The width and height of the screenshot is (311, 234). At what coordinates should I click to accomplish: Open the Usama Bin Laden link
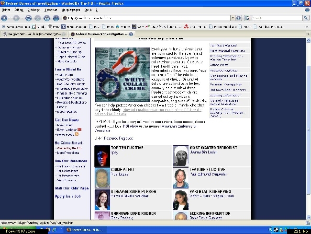[203, 152]
